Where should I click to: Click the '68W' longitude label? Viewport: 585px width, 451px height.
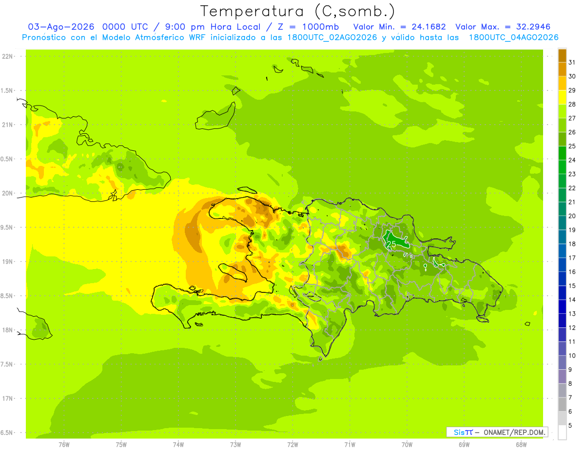(x=521, y=445)
